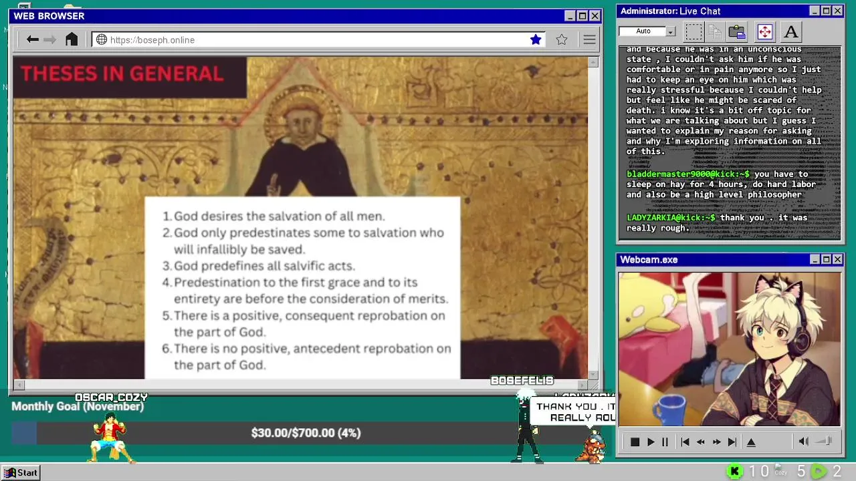This screenshot has width=856, height=481.
Task: Open the font 'A' tool in Live Chat
Action: coord(790,31)
